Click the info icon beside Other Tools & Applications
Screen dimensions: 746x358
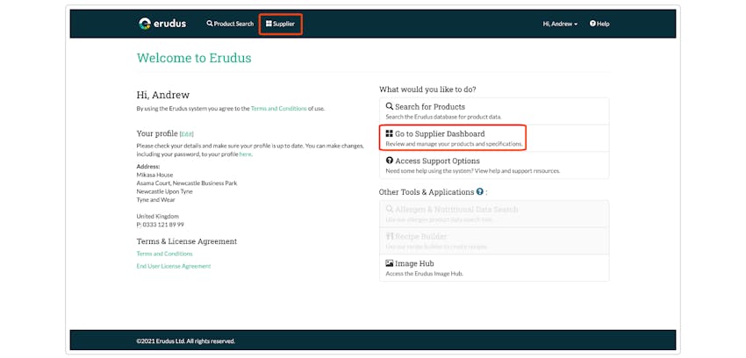(479, 191)
